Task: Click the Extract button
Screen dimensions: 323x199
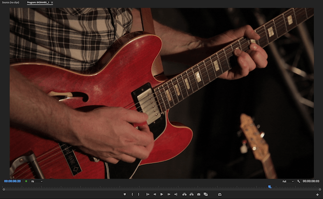Action: 191,194
